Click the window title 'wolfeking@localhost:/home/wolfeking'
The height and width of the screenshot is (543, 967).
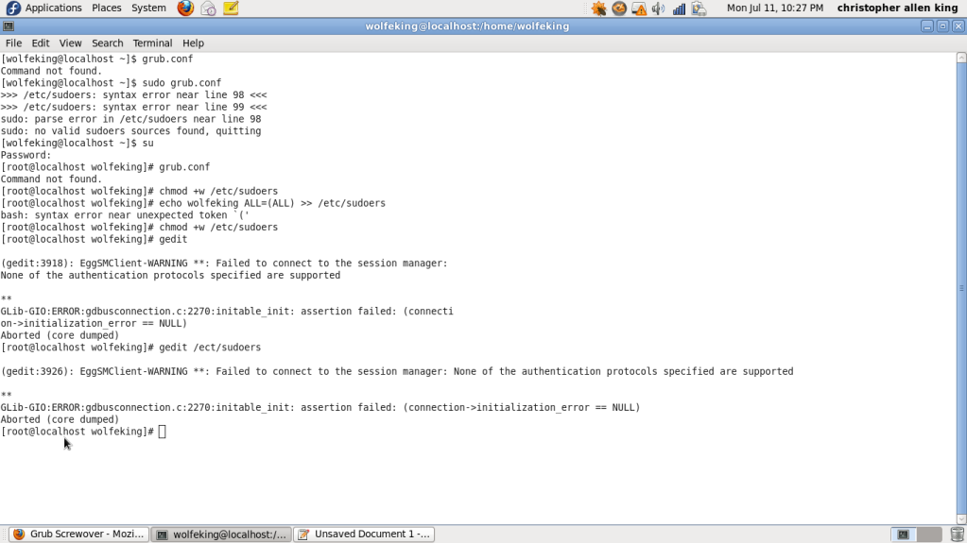click(467, 25)
